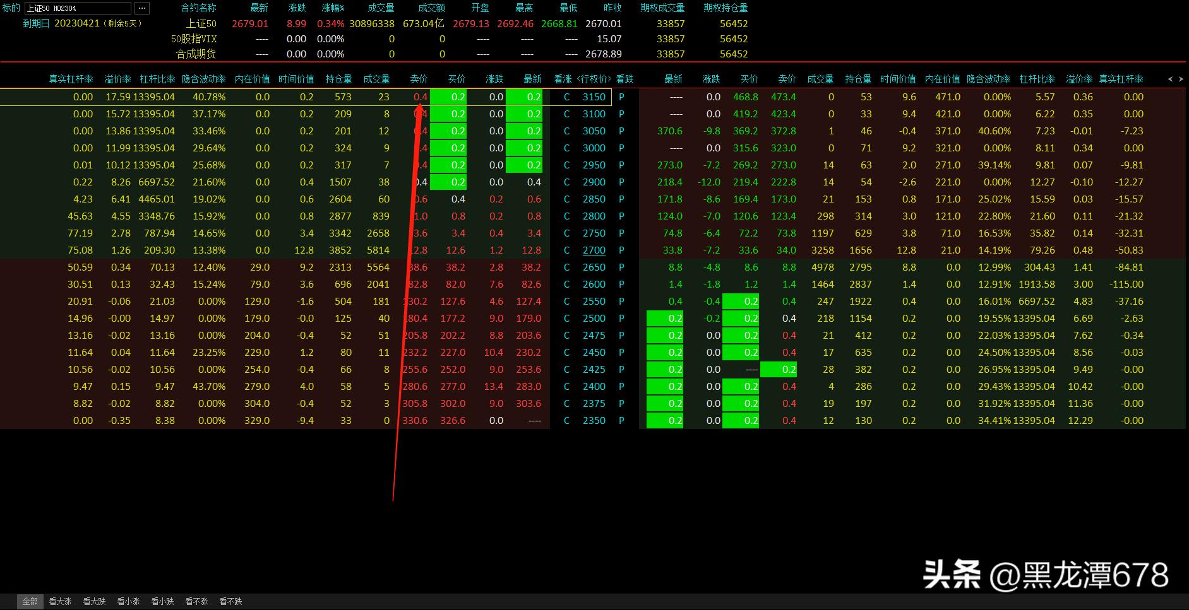Click call volume value 5814
The width and height of the screenshot is (1189, 610).
click(378, 250)
